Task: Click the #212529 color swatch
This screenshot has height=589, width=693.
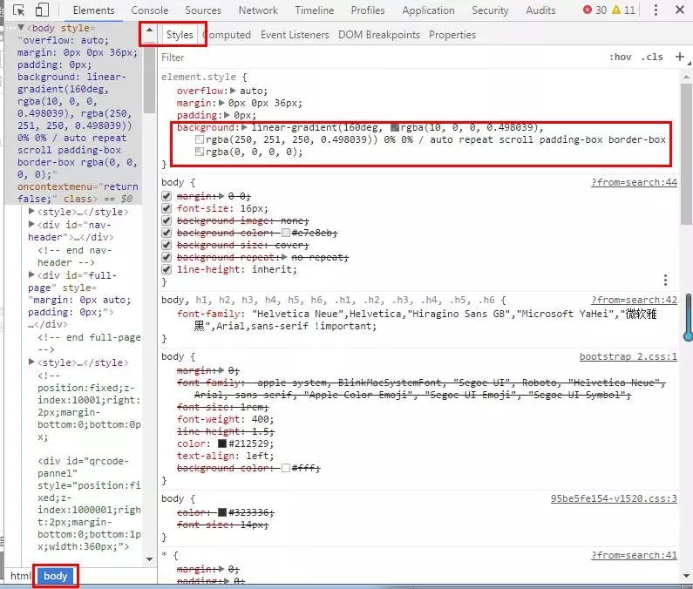Action: [222, 443]
